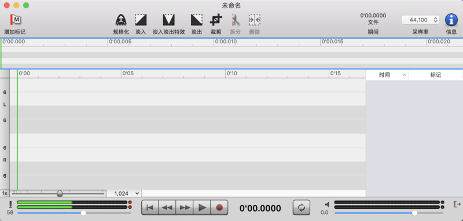Click the input level value 58
Viewport: 463px width, 221px height.
[x=10, y=212]
